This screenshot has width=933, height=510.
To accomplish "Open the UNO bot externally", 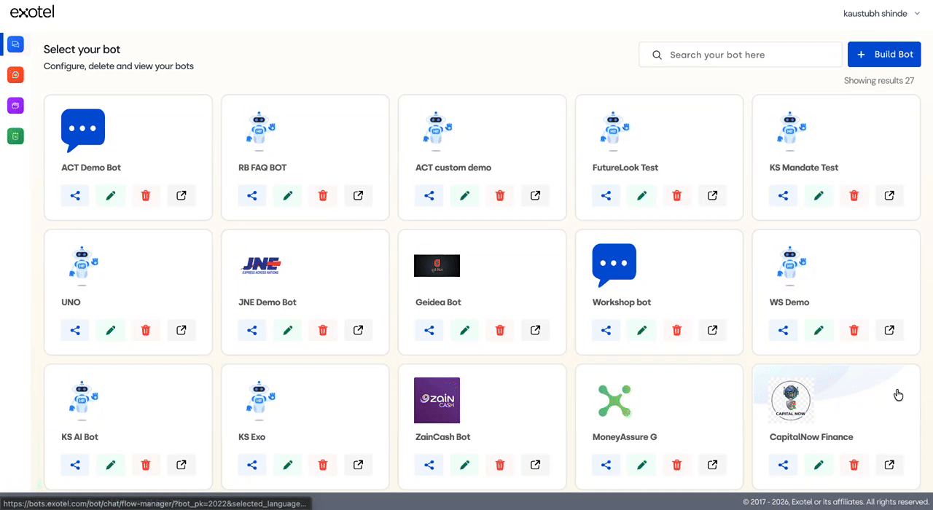I will [181, 330].
